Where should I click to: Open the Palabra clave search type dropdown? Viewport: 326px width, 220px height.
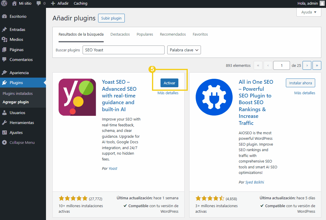[184, 50]
